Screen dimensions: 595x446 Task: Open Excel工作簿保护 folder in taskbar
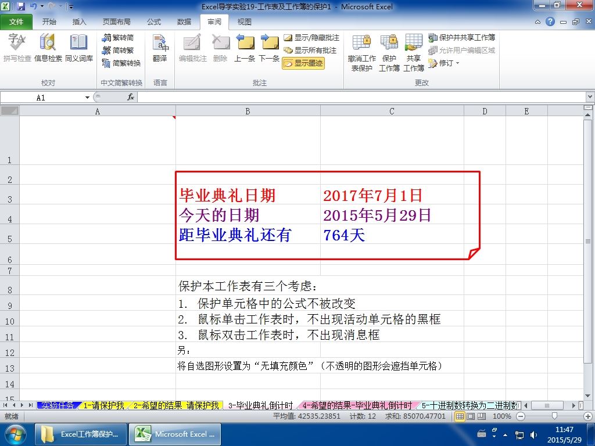(81, 434)
